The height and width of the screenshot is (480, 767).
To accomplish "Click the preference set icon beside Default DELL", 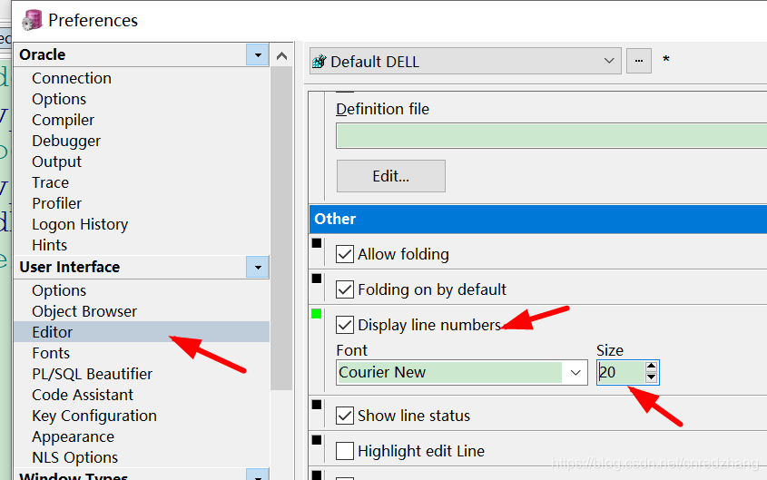I will pyautogui.click(x=320, y=62).
